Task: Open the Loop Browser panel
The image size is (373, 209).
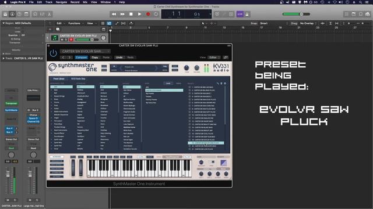Action: 361,14
